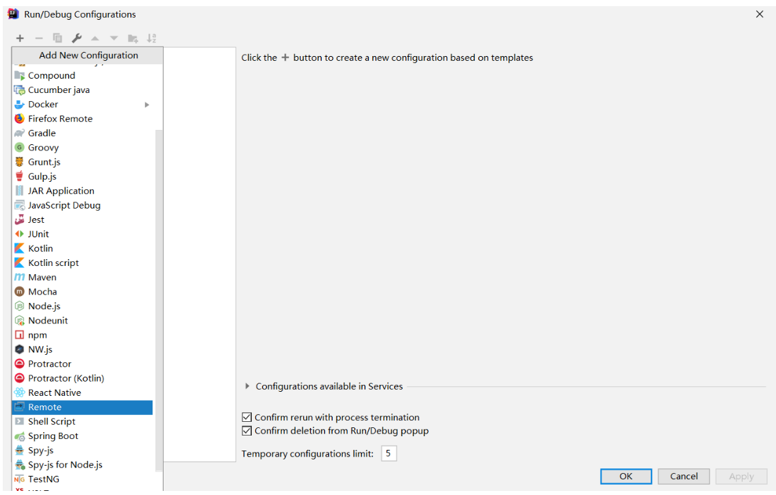
Task: Select the TestNG entry
Action: 82,479
